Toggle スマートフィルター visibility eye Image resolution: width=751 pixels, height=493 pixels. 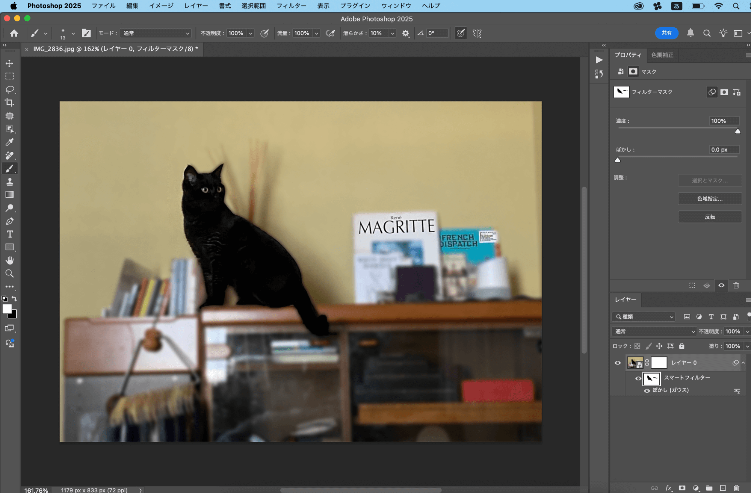(638, 378)
